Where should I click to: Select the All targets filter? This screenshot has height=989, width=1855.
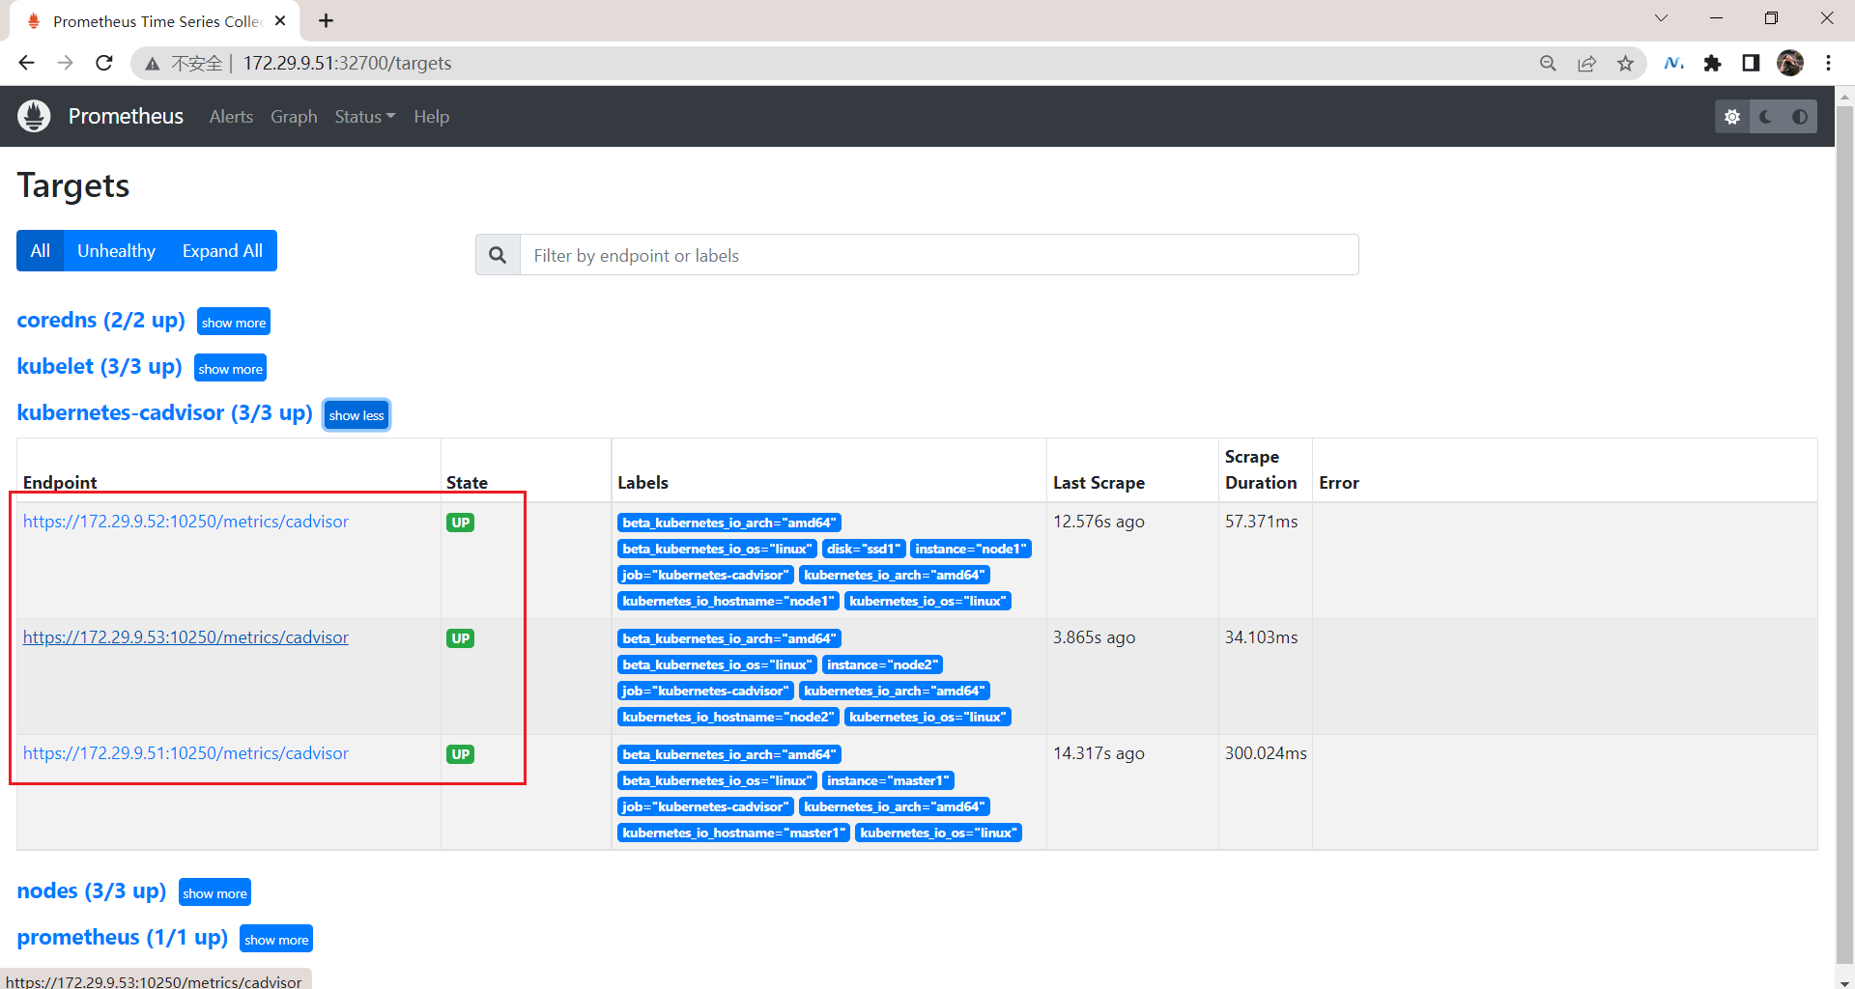40,250
